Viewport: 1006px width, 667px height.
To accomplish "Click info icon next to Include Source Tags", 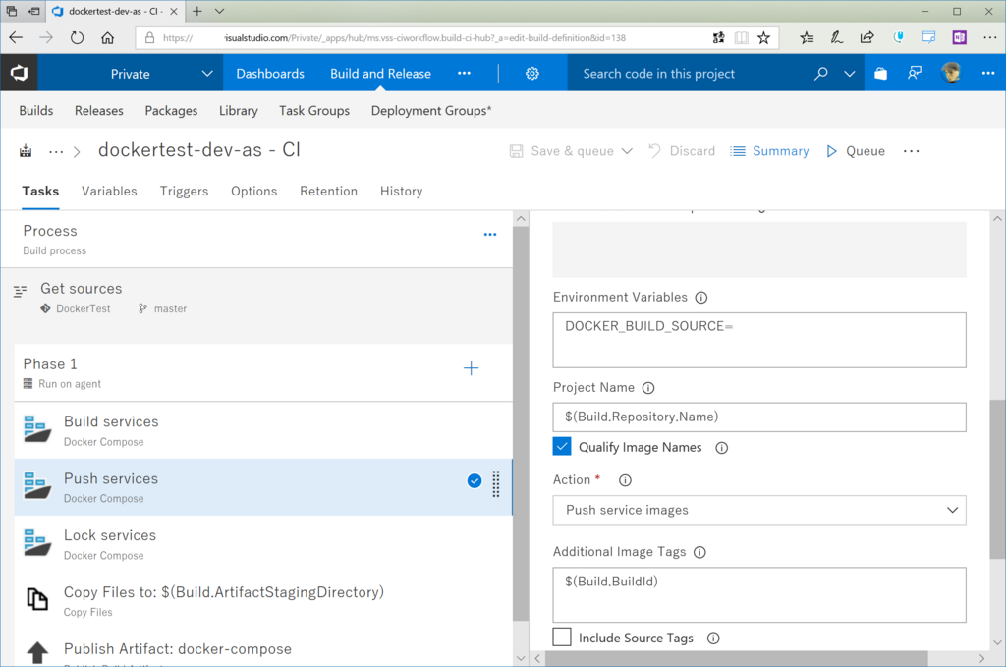I will pos(713,639).
